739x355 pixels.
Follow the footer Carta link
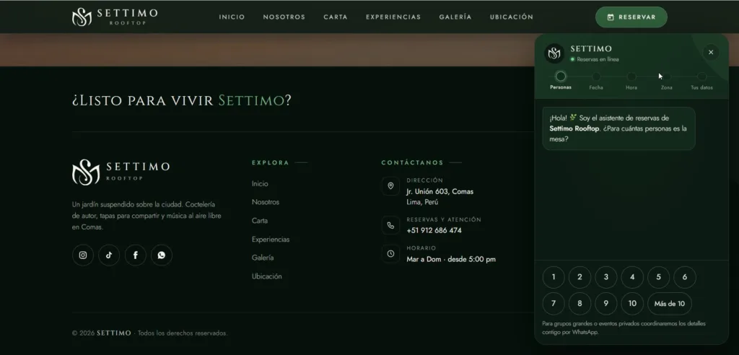click(x=260, y=221)
